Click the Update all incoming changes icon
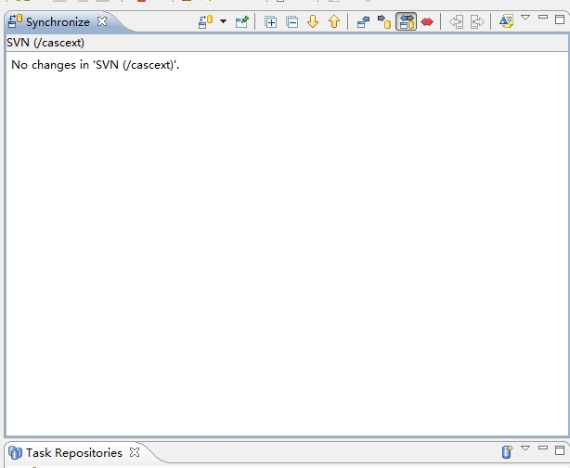Image resolution: width=570 pixels, height=468 pixels. [456, 22]
